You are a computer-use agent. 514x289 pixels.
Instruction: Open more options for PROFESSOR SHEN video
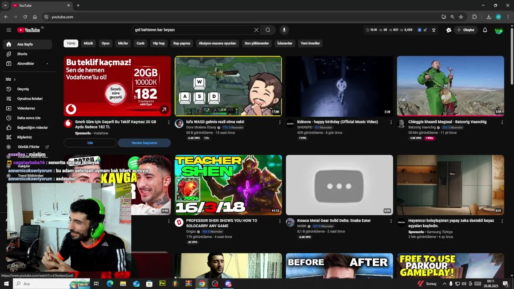(x=280, y=221)
